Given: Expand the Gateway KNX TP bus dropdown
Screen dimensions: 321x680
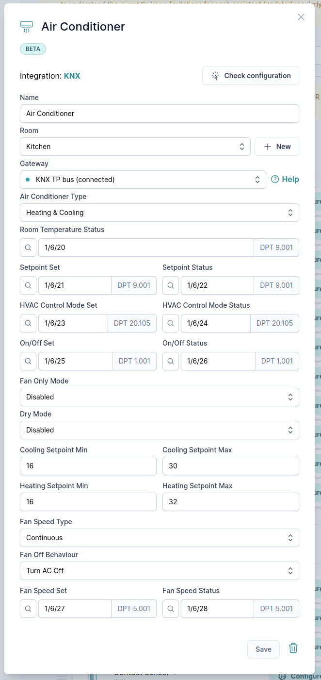Looking at the screenshot, I should click(x=143, y=180).
